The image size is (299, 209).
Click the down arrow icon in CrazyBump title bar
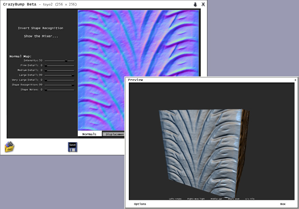(195, 4)
